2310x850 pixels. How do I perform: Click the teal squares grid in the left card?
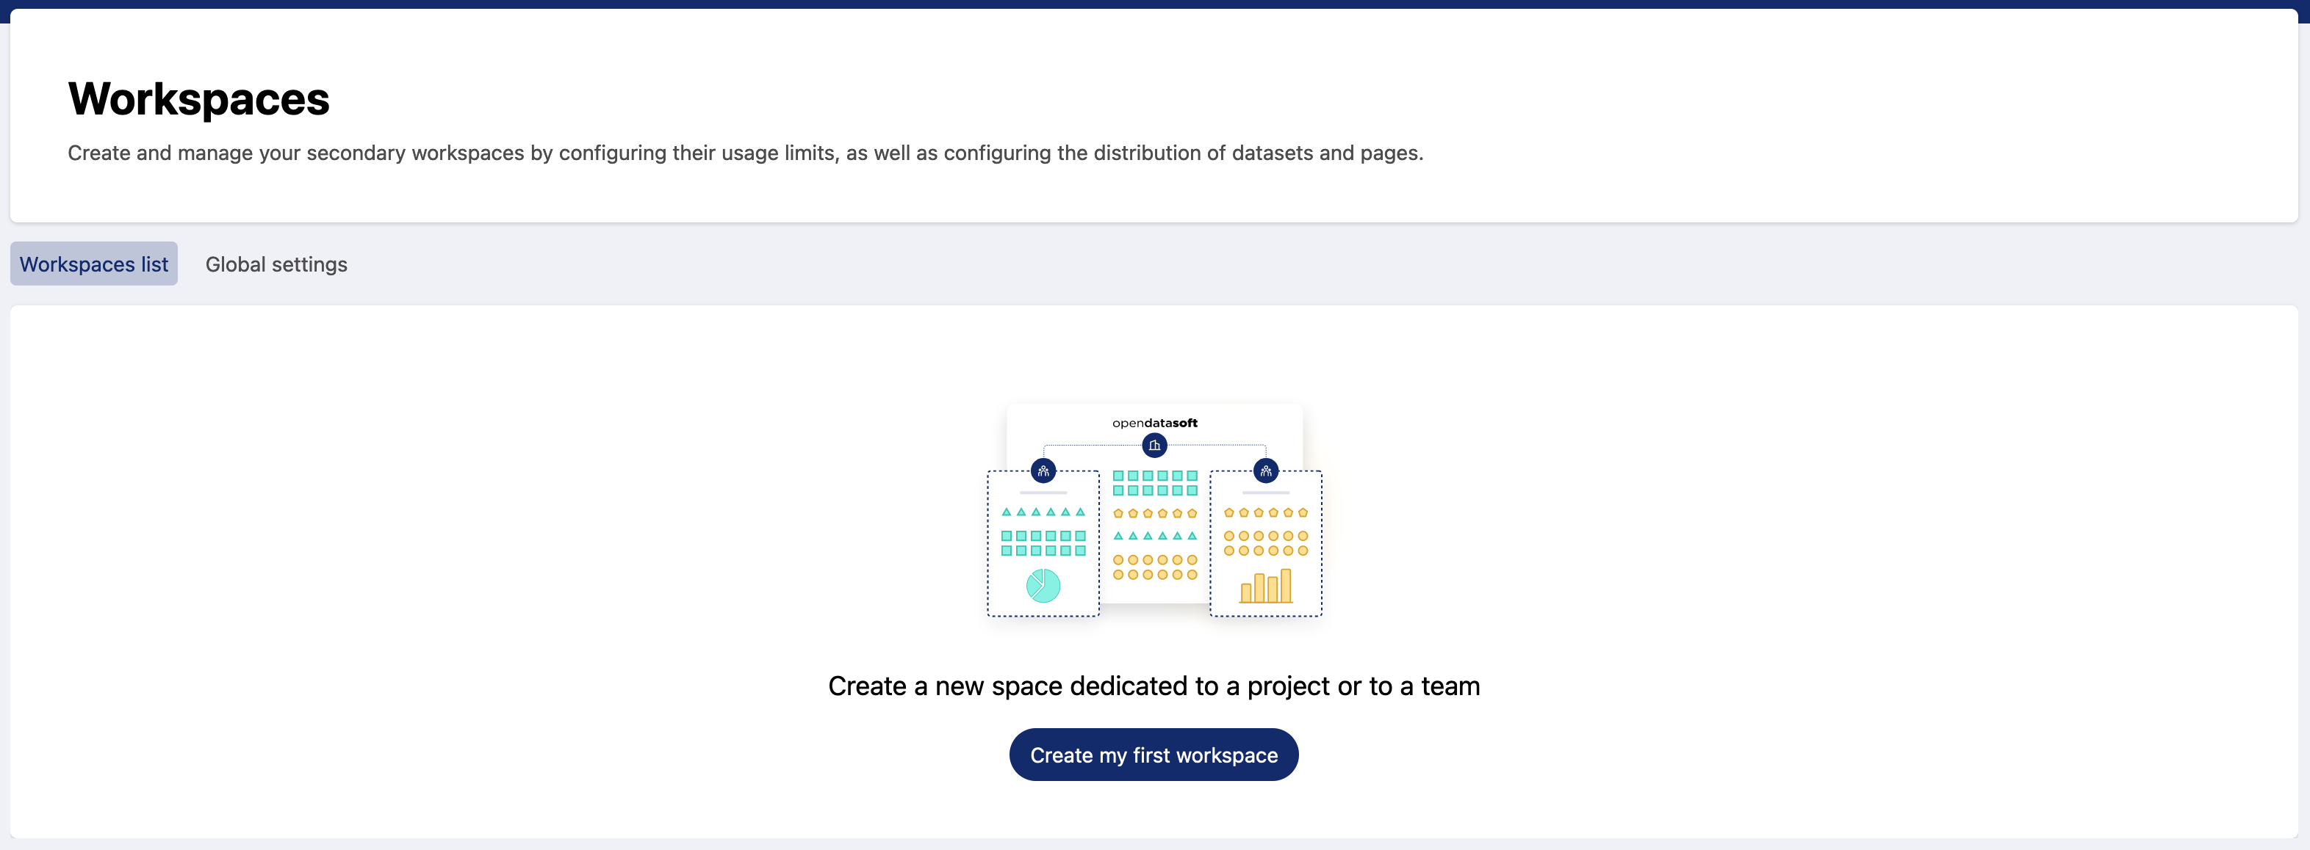1043,542
